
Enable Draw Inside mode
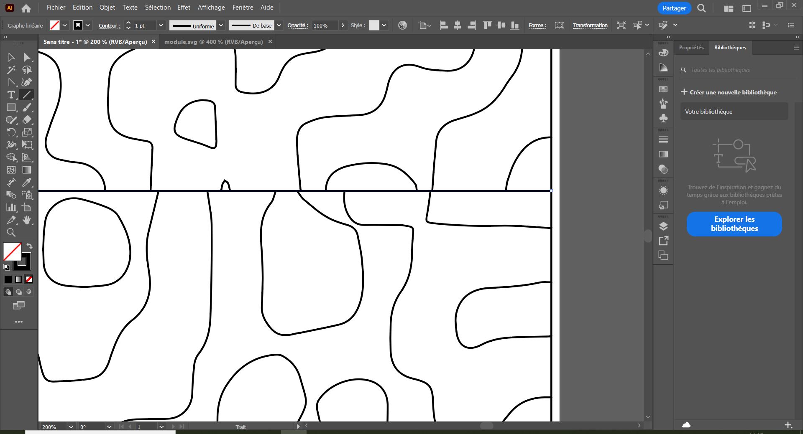pos(29,292)
